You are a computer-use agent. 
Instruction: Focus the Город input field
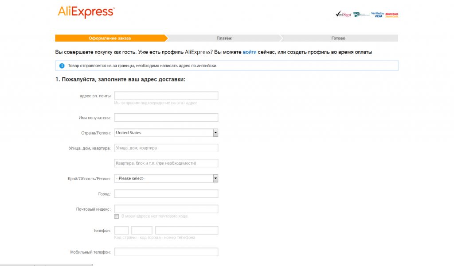(166, 194)
